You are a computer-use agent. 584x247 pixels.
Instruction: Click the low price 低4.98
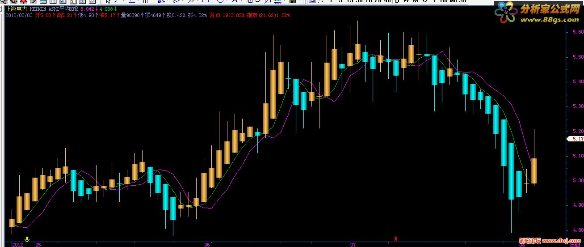point(85,15)
